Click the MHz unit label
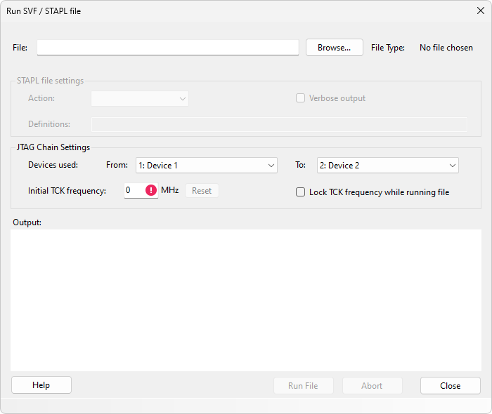This screenshot has width=492, height=414. [x=169, y=190]
